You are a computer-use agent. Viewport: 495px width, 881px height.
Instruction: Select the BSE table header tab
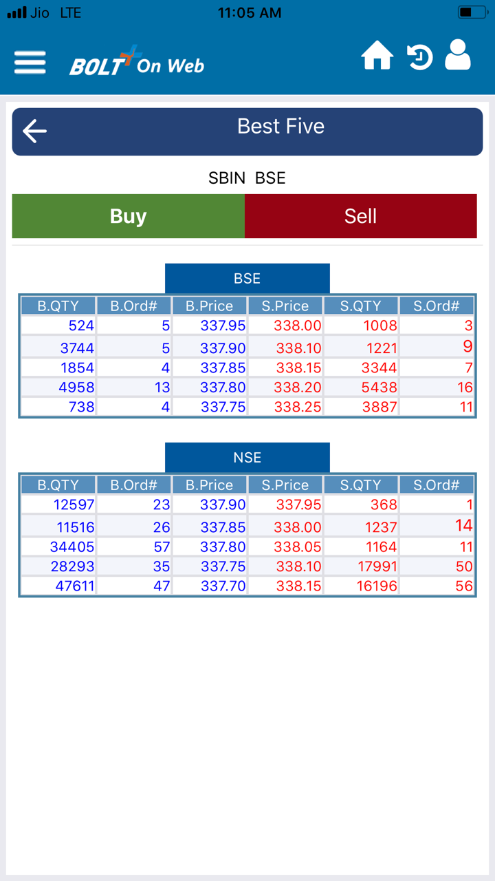pyautogui.click(x=247, y=279)
